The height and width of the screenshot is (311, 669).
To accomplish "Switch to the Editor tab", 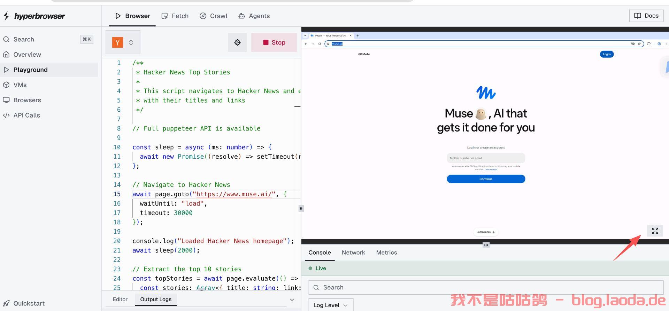I will [120, 299].
